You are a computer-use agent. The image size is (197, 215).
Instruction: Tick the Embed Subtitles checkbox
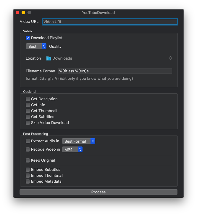(x=28, y=169)
